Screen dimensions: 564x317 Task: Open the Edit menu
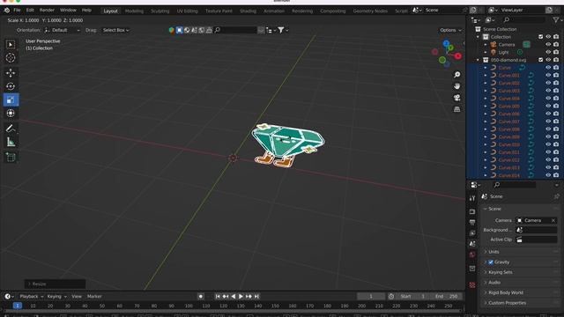pyautogui.click(x=30, y=10)
